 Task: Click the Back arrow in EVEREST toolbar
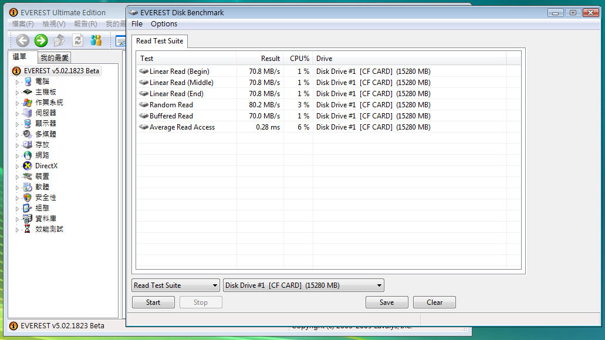(x=22, y=40)
